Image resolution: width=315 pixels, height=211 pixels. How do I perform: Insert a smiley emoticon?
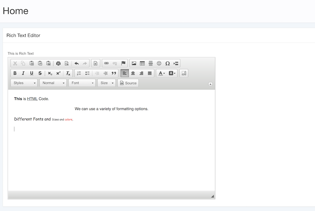click(159, 63)
